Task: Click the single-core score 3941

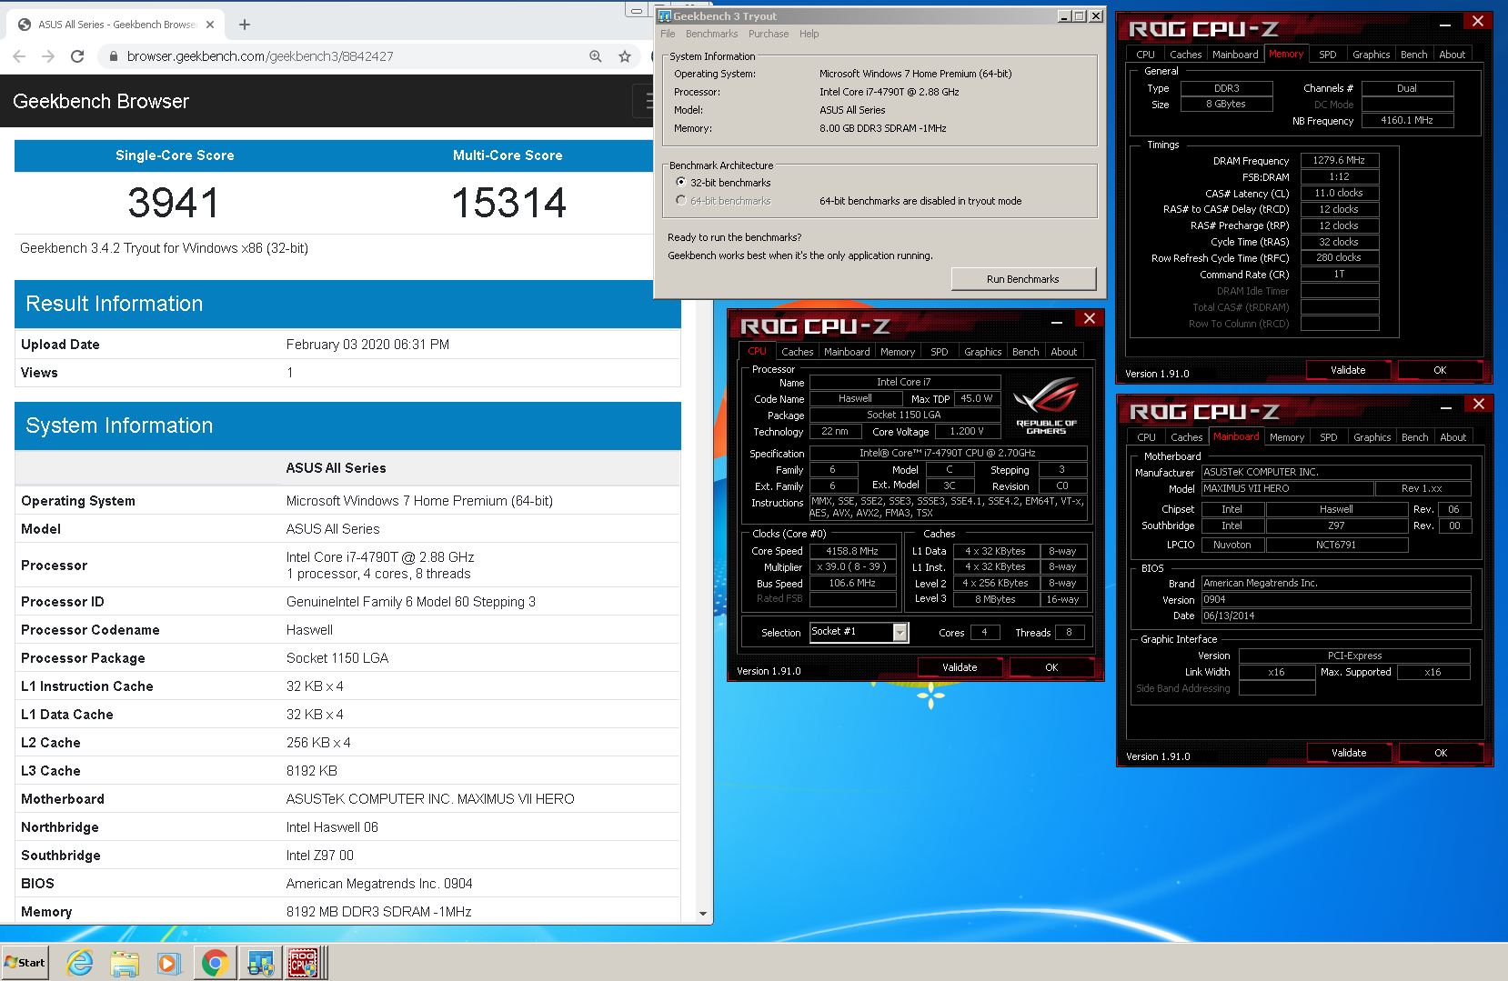Action: pyautogui.click(x=174, y=203)
